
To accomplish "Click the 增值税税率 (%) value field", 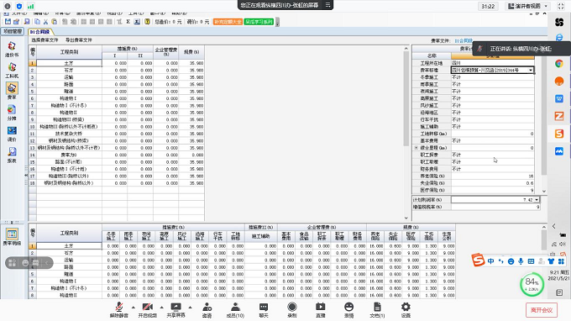I will coord(495,207).
